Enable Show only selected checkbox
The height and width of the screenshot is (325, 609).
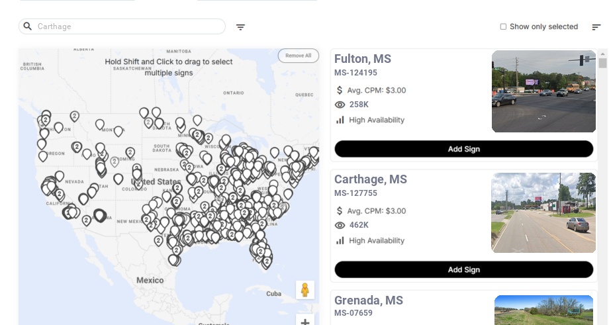click(503, 27)
